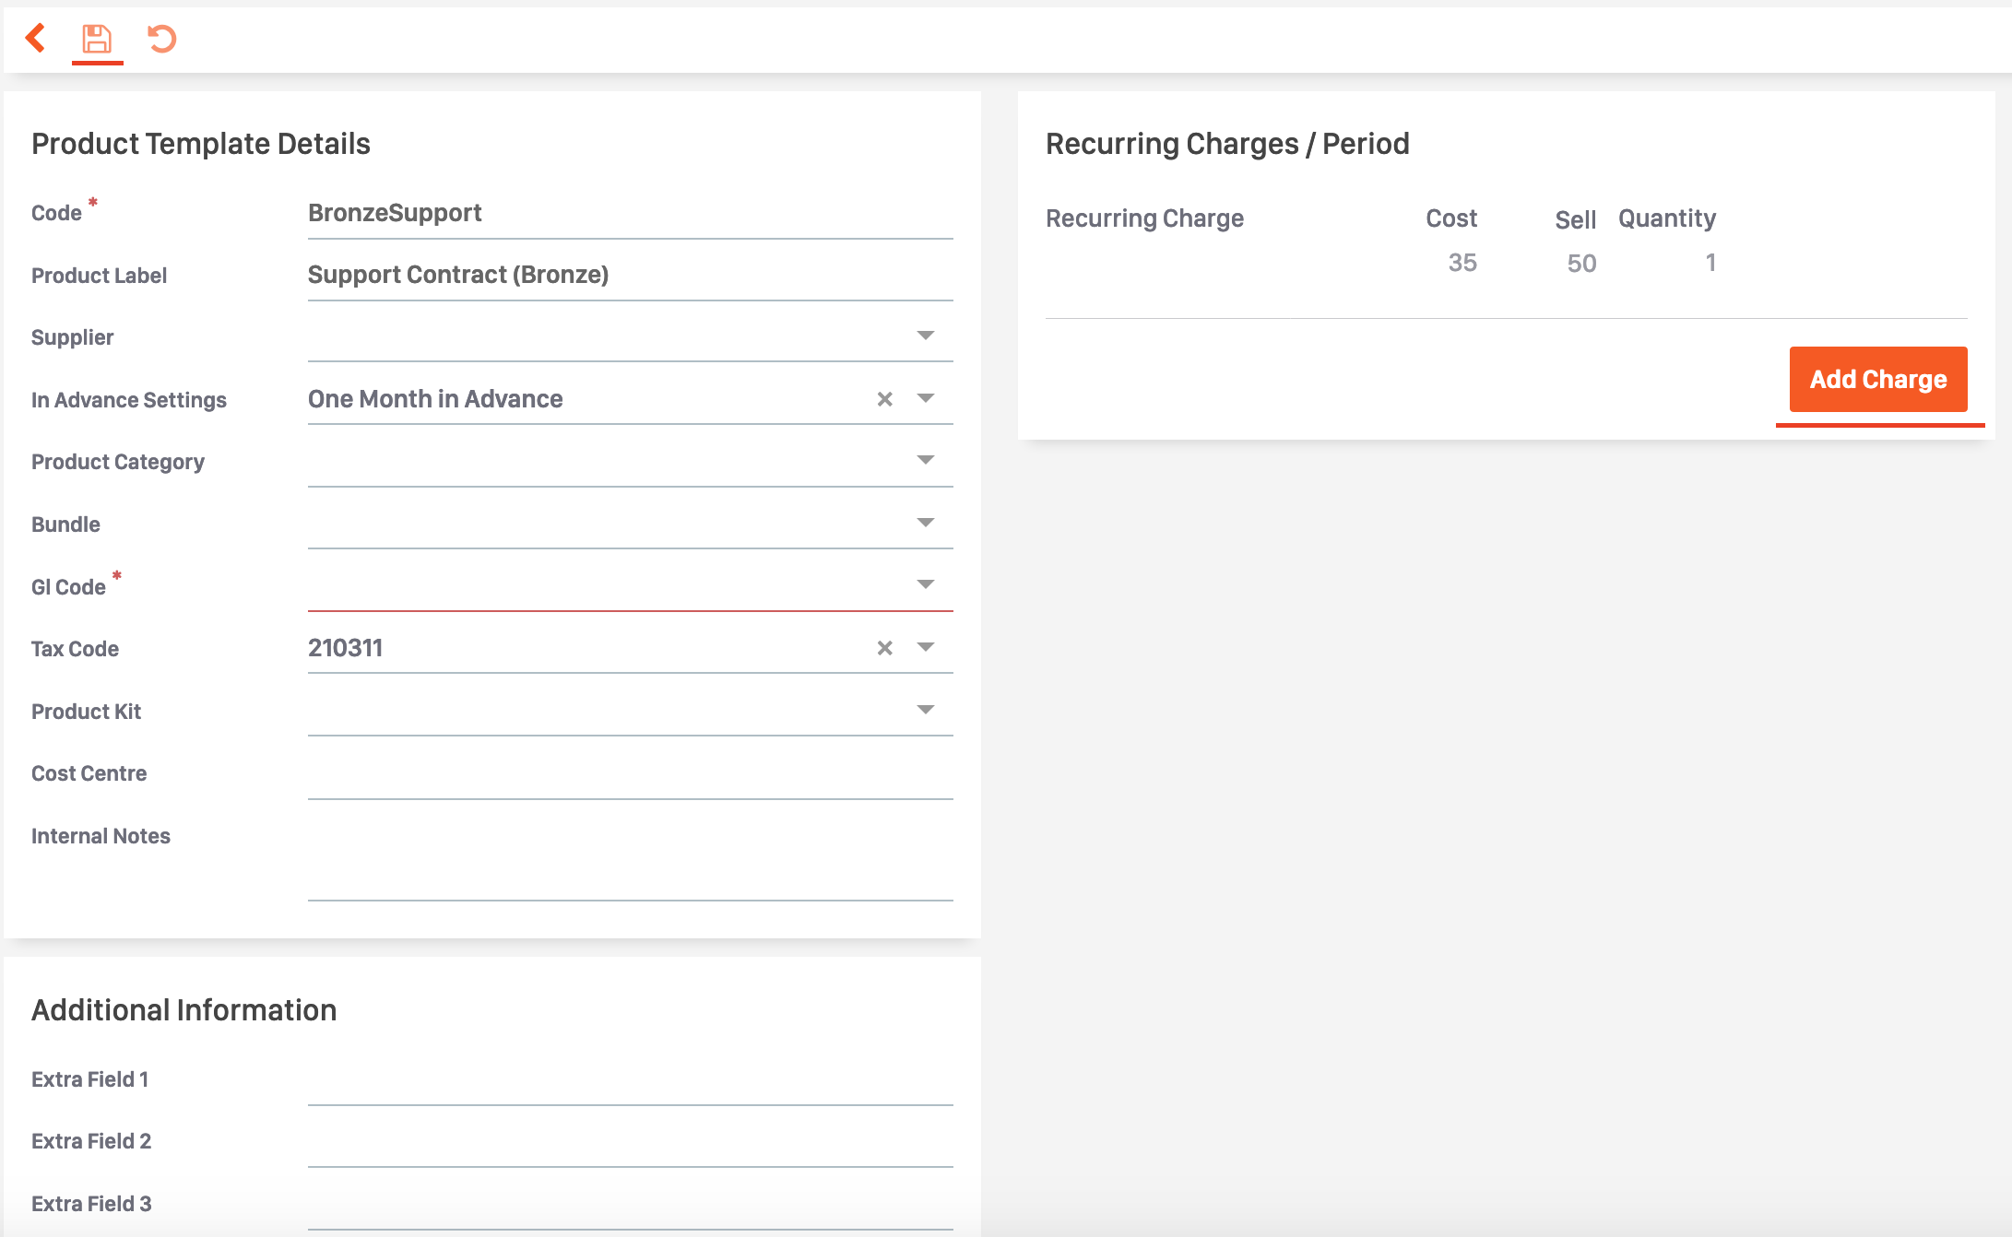Clear the In Advance Settings selection

pos(884,399)
